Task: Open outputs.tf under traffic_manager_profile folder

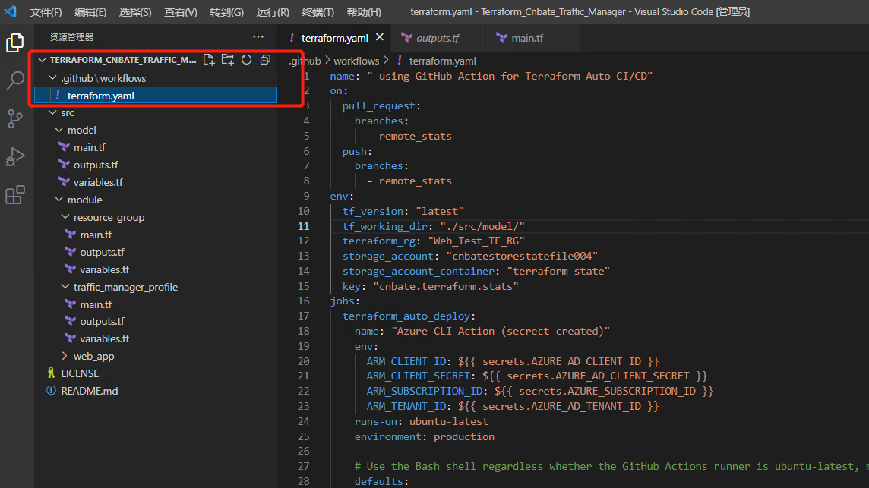Action: (102, 321)
